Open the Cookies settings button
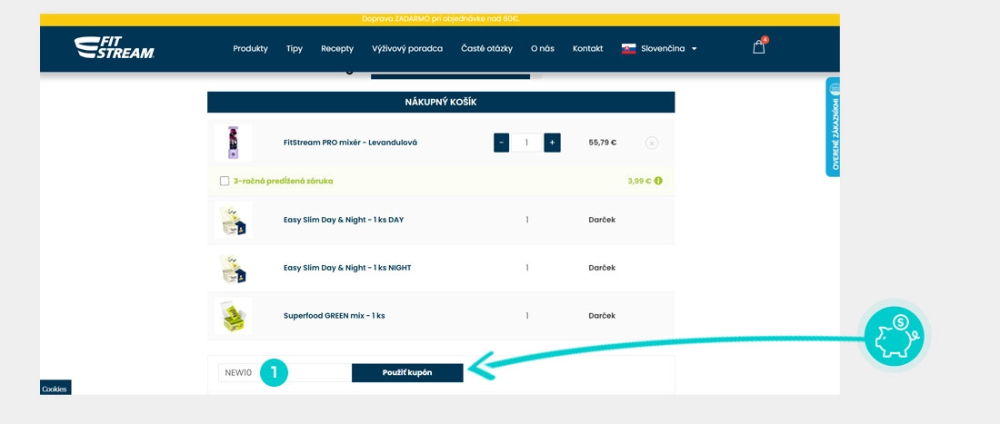1000x424 pixels. pos(55,389)
